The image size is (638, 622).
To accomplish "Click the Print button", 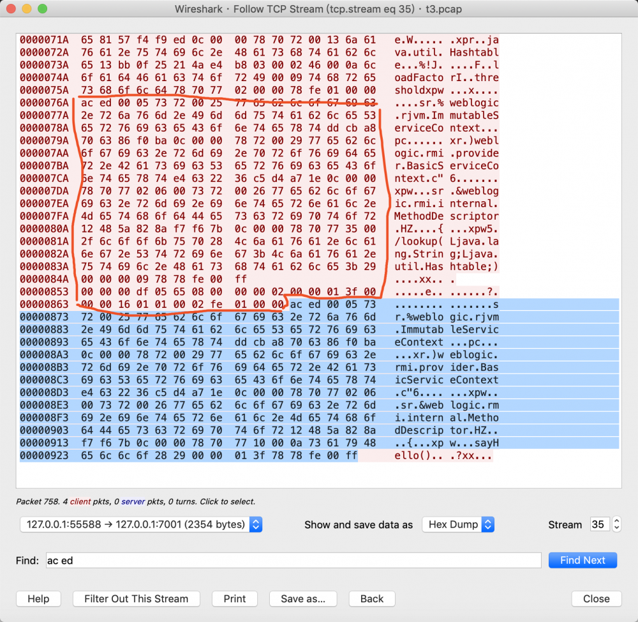I will click(x=235, y=598).
